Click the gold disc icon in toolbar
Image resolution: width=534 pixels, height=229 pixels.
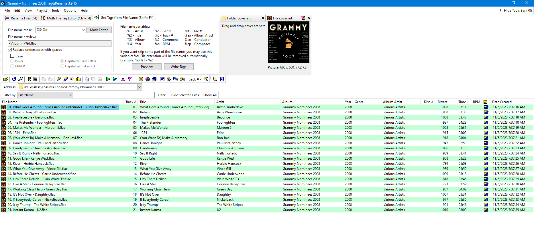click(x=141, y=79)
